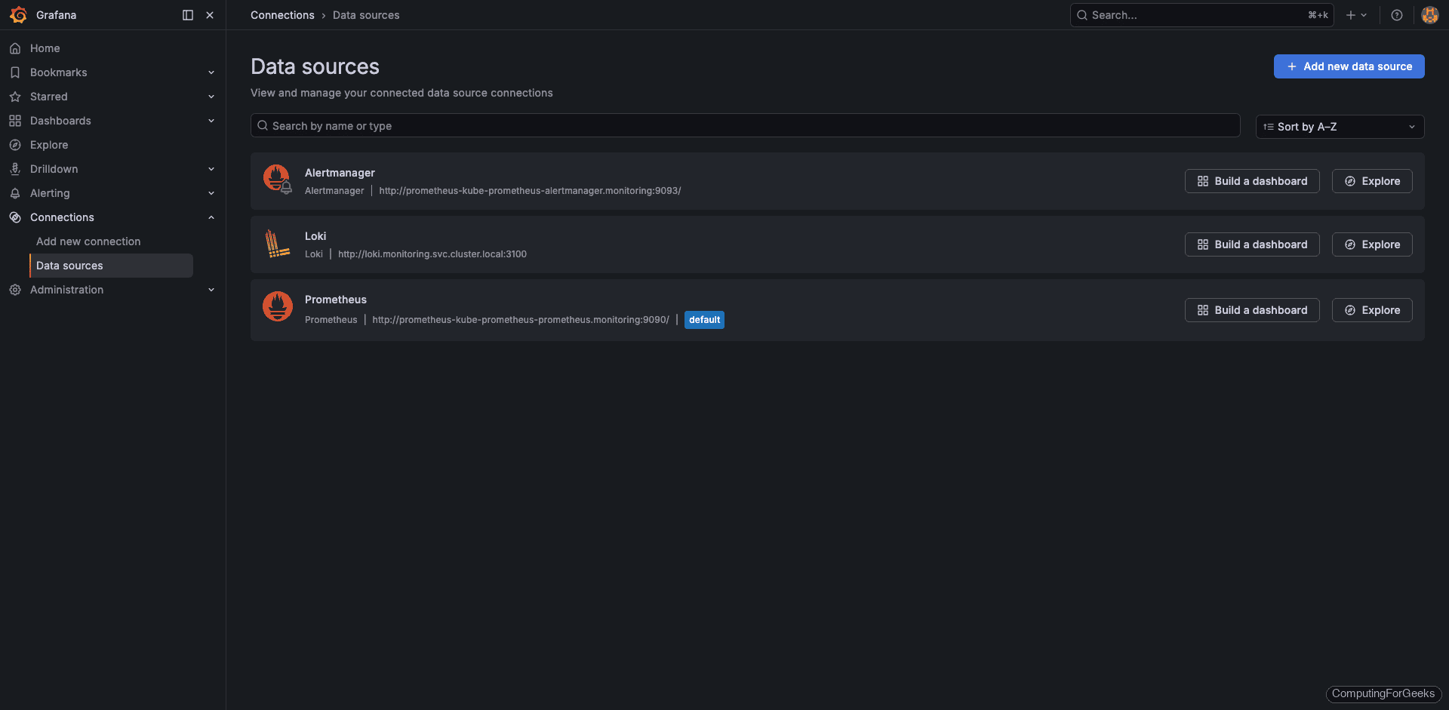Screen dimensions: 1449x710
Task: Expand the Dashboards section
Action: coord(211,121)
